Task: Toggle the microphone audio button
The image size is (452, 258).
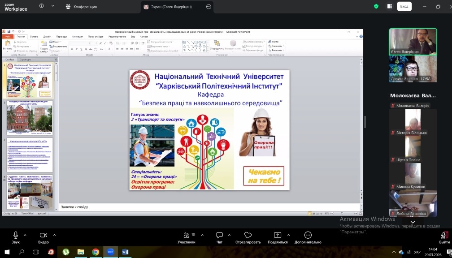Action: 16,236
